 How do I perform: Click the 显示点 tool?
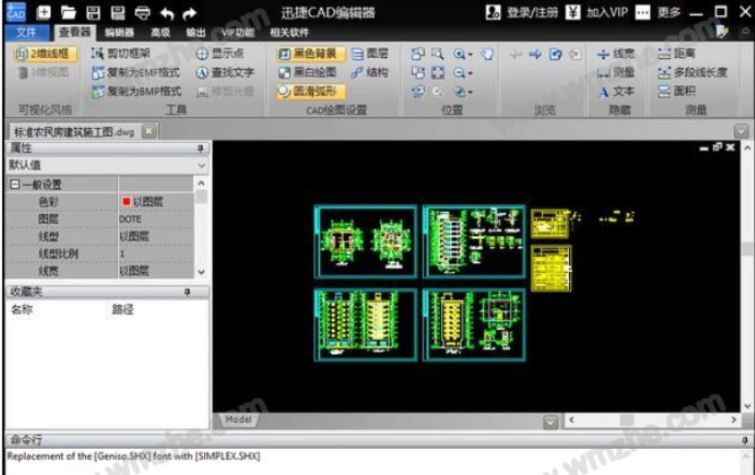coord(219,54)
